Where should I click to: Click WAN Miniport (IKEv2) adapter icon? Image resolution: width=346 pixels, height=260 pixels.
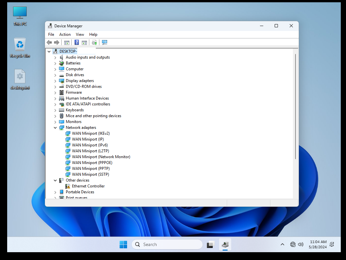point(68,133)
